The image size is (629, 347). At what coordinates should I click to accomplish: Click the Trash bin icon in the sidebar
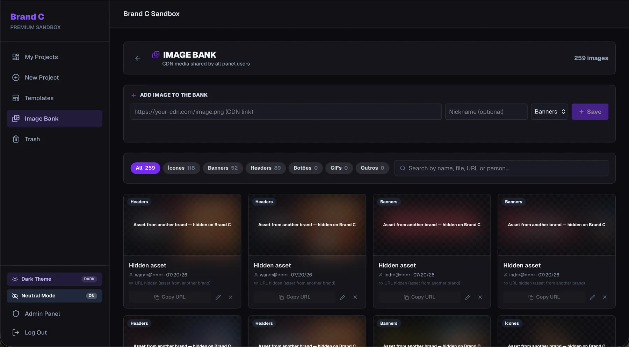click(x=16, y=139)
